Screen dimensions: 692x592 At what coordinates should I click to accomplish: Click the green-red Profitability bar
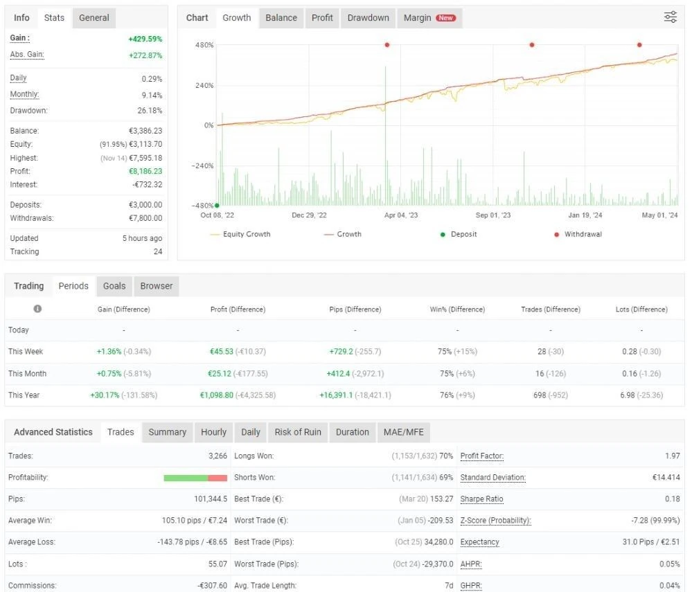pos(195,478)
